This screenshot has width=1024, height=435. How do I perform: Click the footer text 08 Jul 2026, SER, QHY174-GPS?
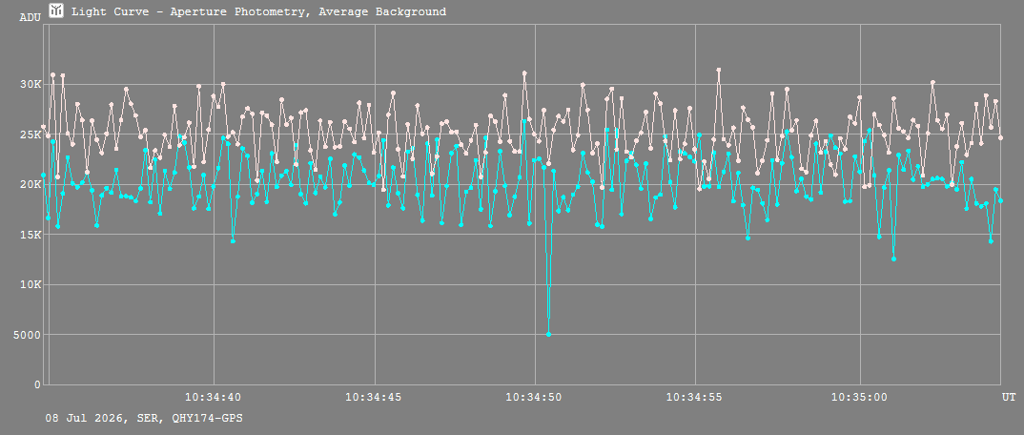[144, 418]
